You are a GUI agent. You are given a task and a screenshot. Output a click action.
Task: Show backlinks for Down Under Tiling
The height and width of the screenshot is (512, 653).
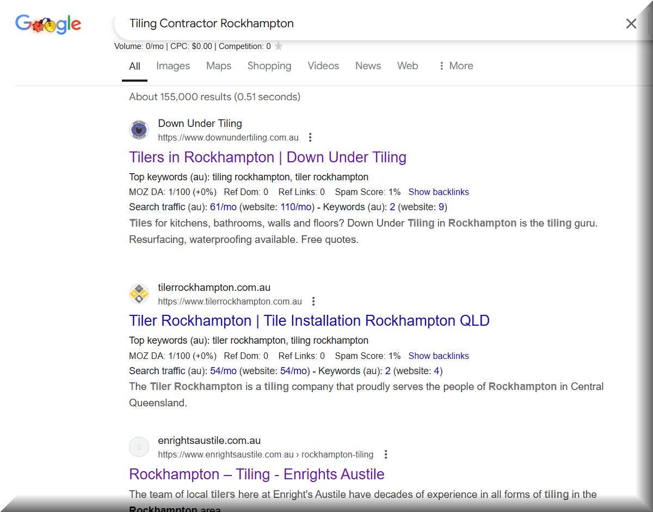[438, 192]
